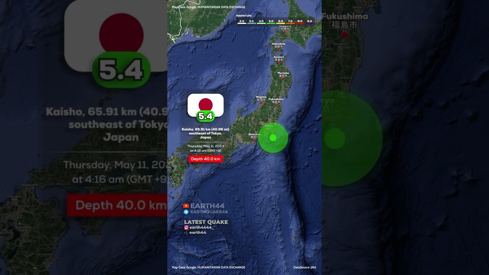Click the green 5.4 magnitude badge
The height and width of the screenshot is (275, 489).
206,116
